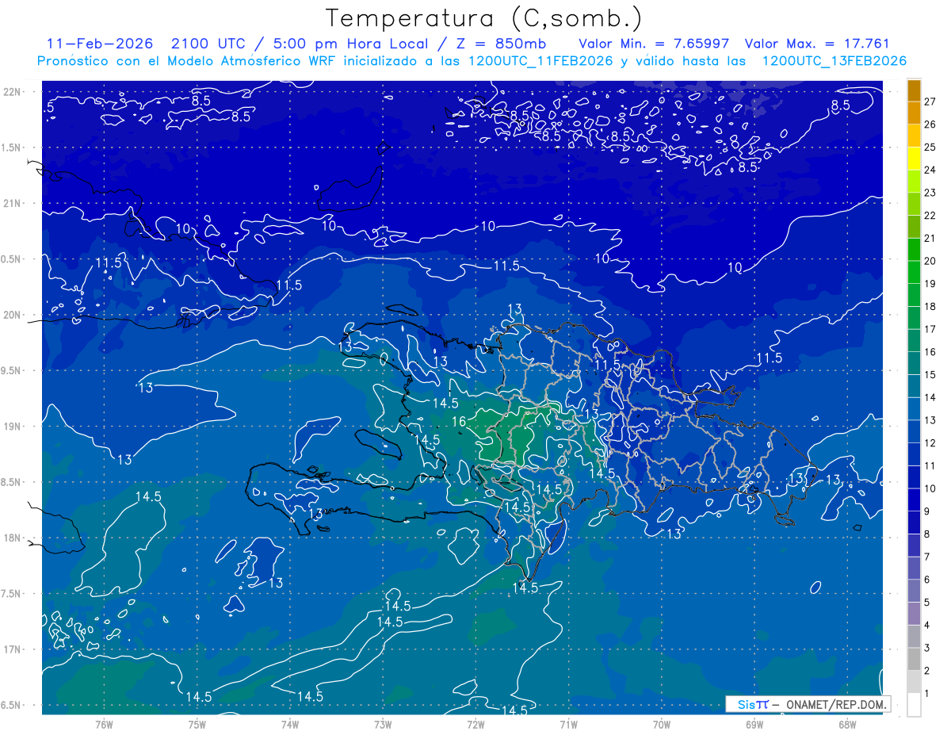
Task: Click the 69W longitude axis label
Action: tap(754, 725)
